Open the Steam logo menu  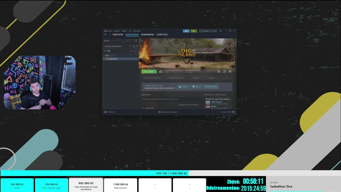coord(105,31)
